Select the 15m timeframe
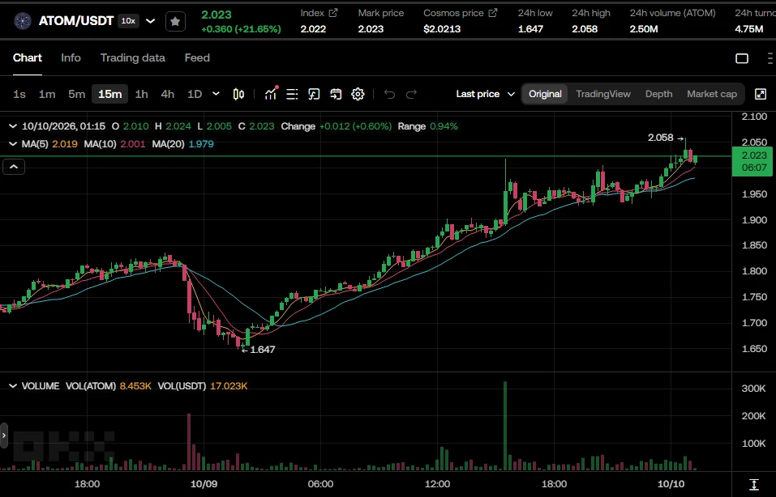 [x=109, y=94]
